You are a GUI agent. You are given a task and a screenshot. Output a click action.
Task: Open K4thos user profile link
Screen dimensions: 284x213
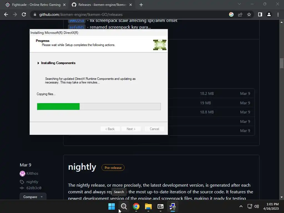click(32, 174)
